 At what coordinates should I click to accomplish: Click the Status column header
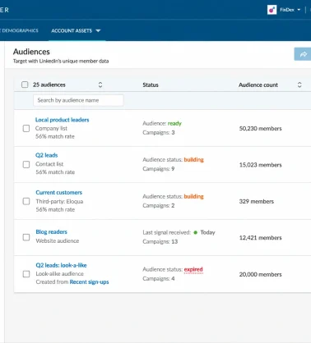click(151, 85)
